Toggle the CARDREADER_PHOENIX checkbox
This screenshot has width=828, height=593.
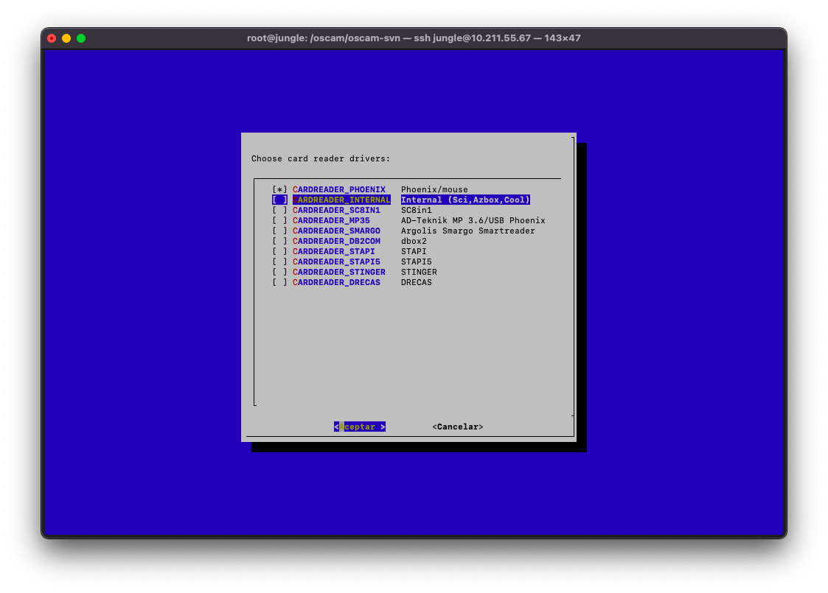coord(279,190)
